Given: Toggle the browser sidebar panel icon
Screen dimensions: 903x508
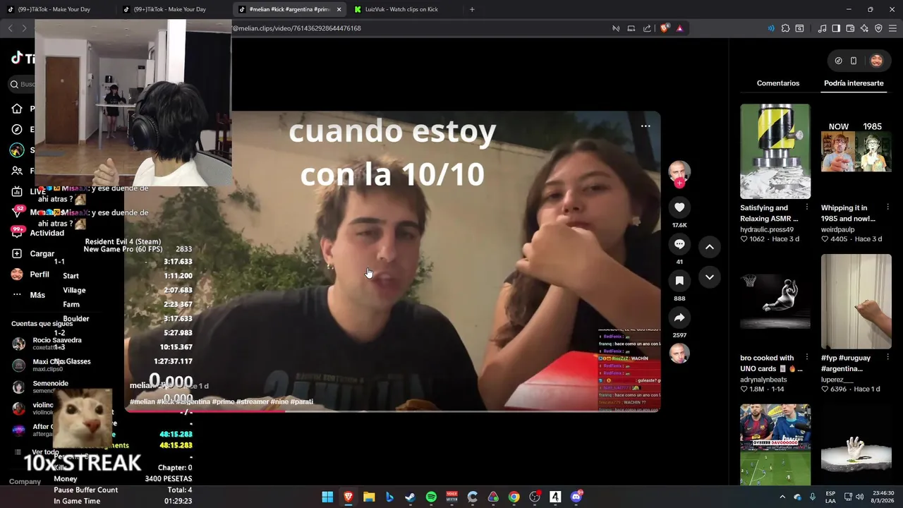Looking at the screenshot, I should [x=836, y=28].
